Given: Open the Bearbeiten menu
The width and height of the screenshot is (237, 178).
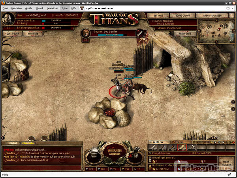Looking at the screenshot, I should coord(17,8).
